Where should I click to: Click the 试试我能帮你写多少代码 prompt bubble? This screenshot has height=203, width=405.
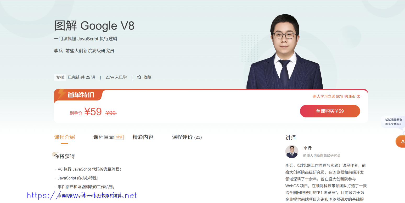point(393,122)
